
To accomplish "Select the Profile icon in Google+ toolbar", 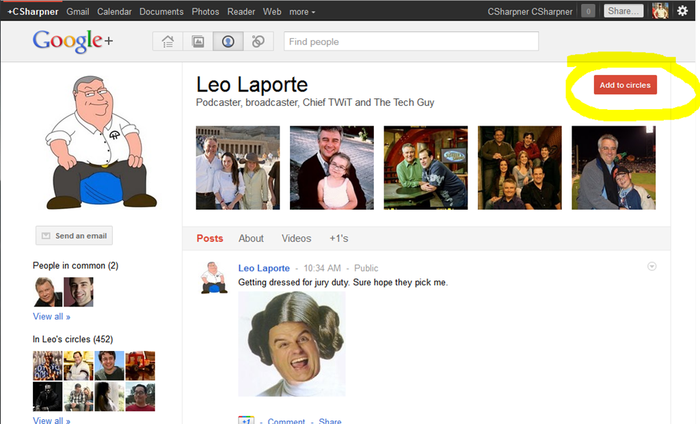I will point(228,42).
